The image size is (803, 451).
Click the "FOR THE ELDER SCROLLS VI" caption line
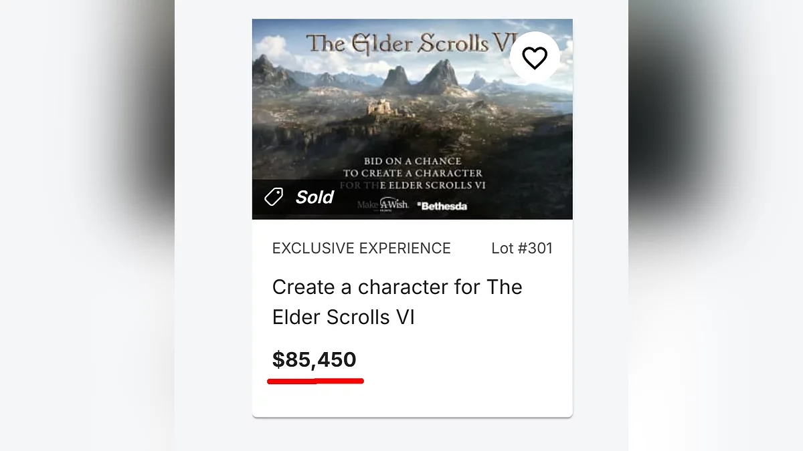[x=412, y=185]
